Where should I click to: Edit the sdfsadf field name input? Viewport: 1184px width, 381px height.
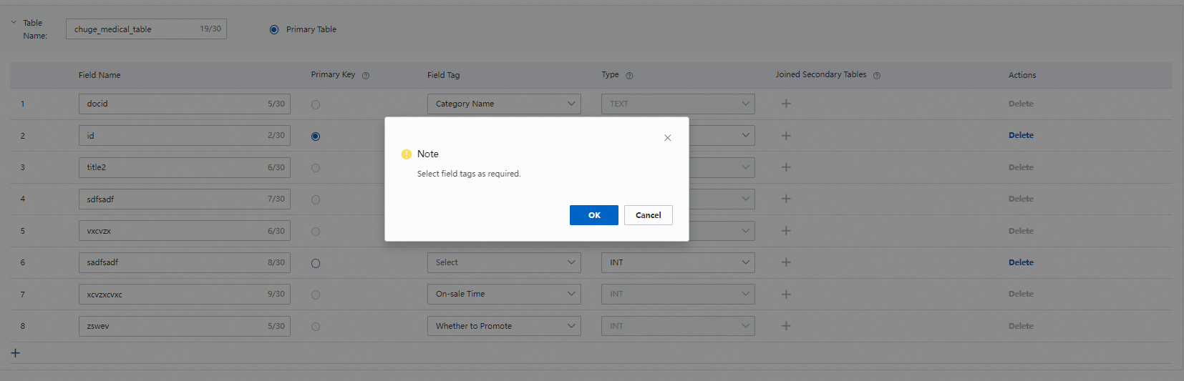pos(185,199)
